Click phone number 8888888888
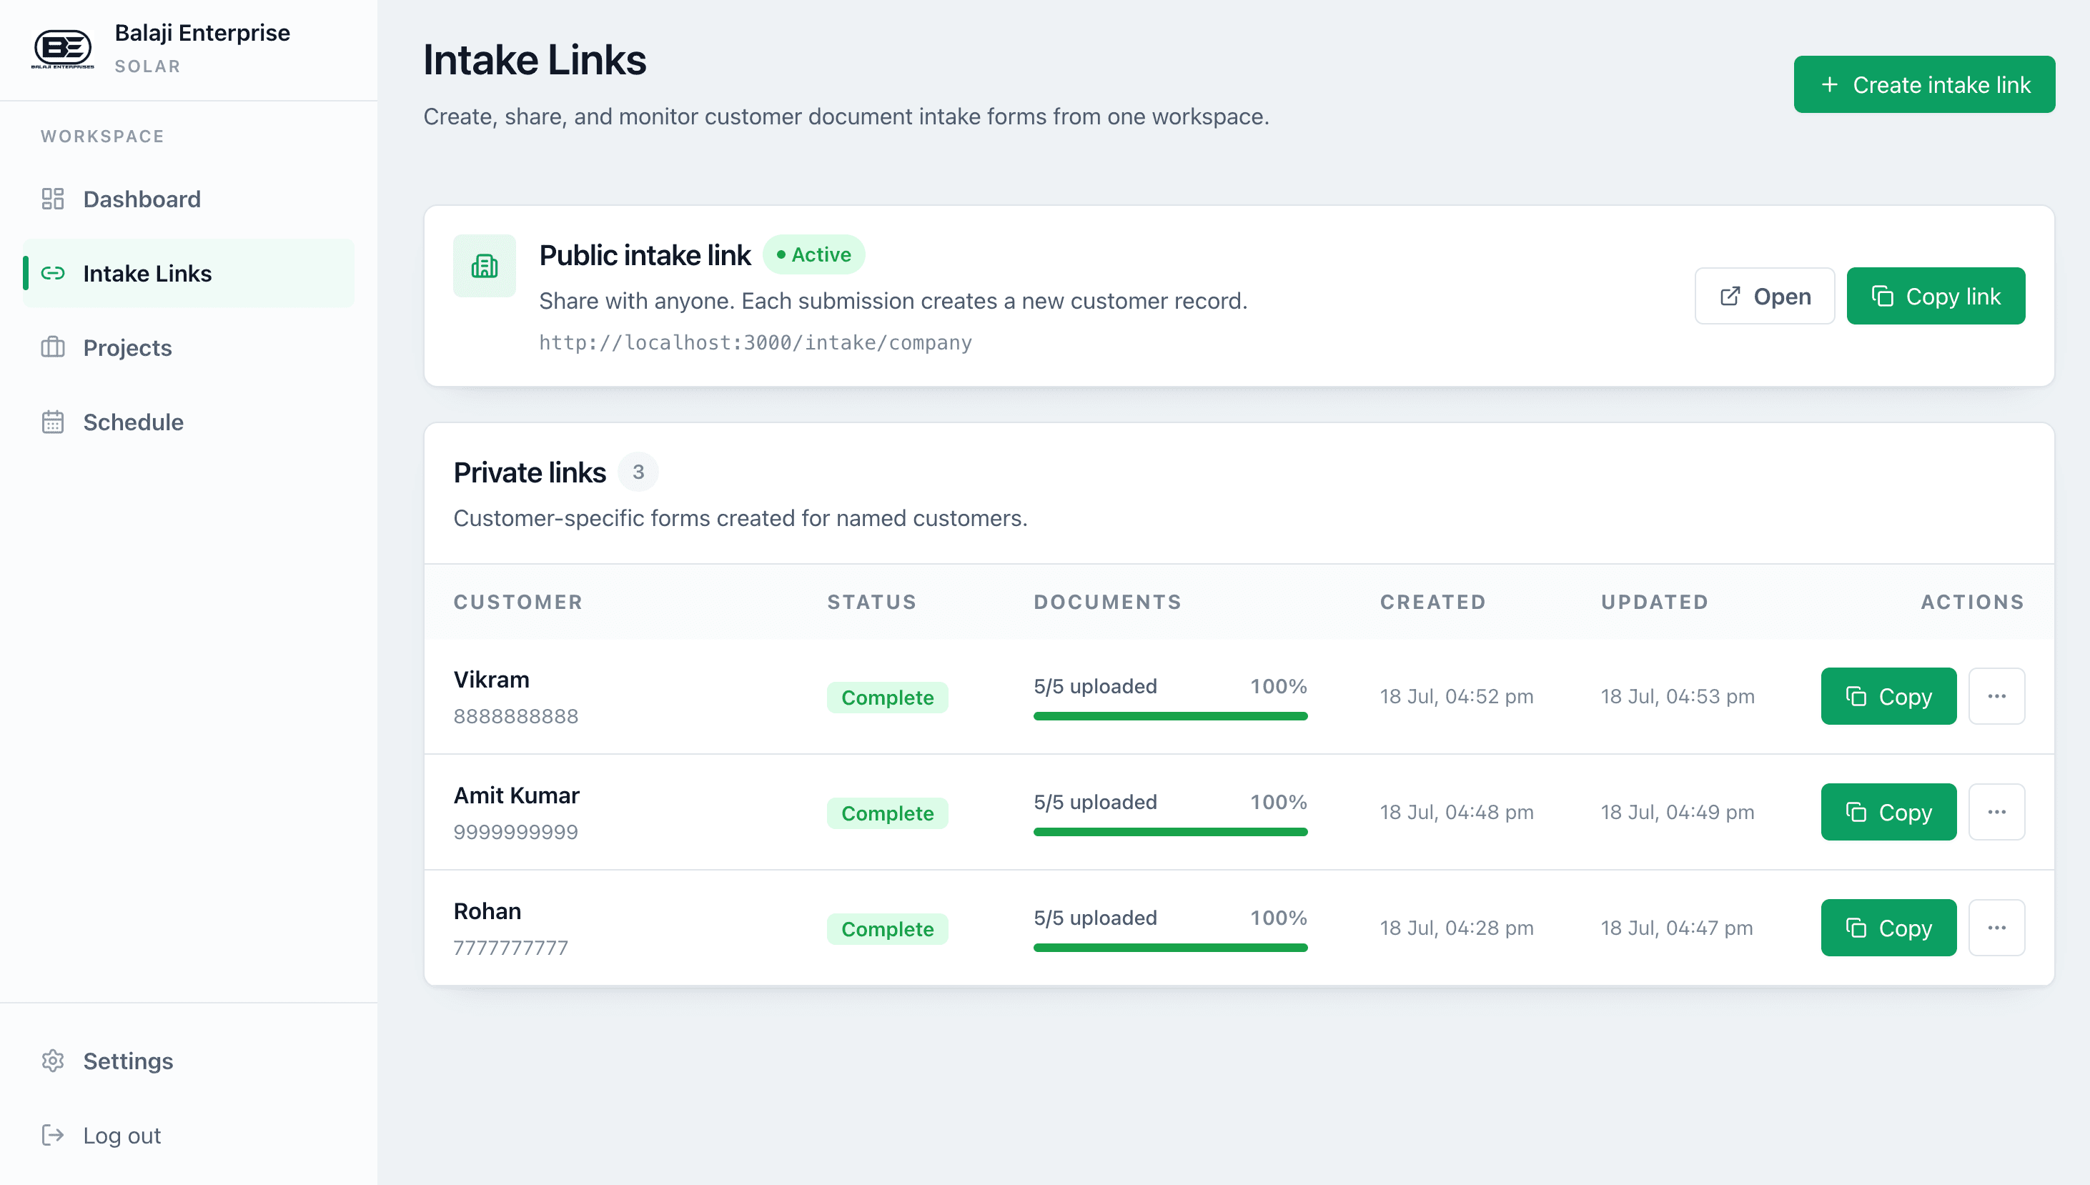Viewport: 2090px width, 1185px height. [516, 716]
